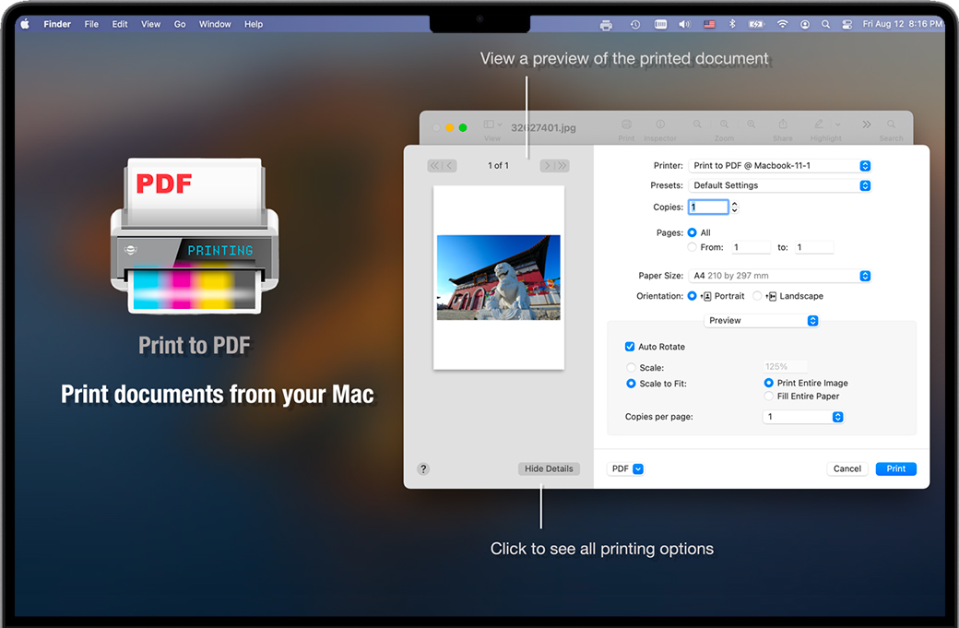Open the Apple menu

point(25,24)
